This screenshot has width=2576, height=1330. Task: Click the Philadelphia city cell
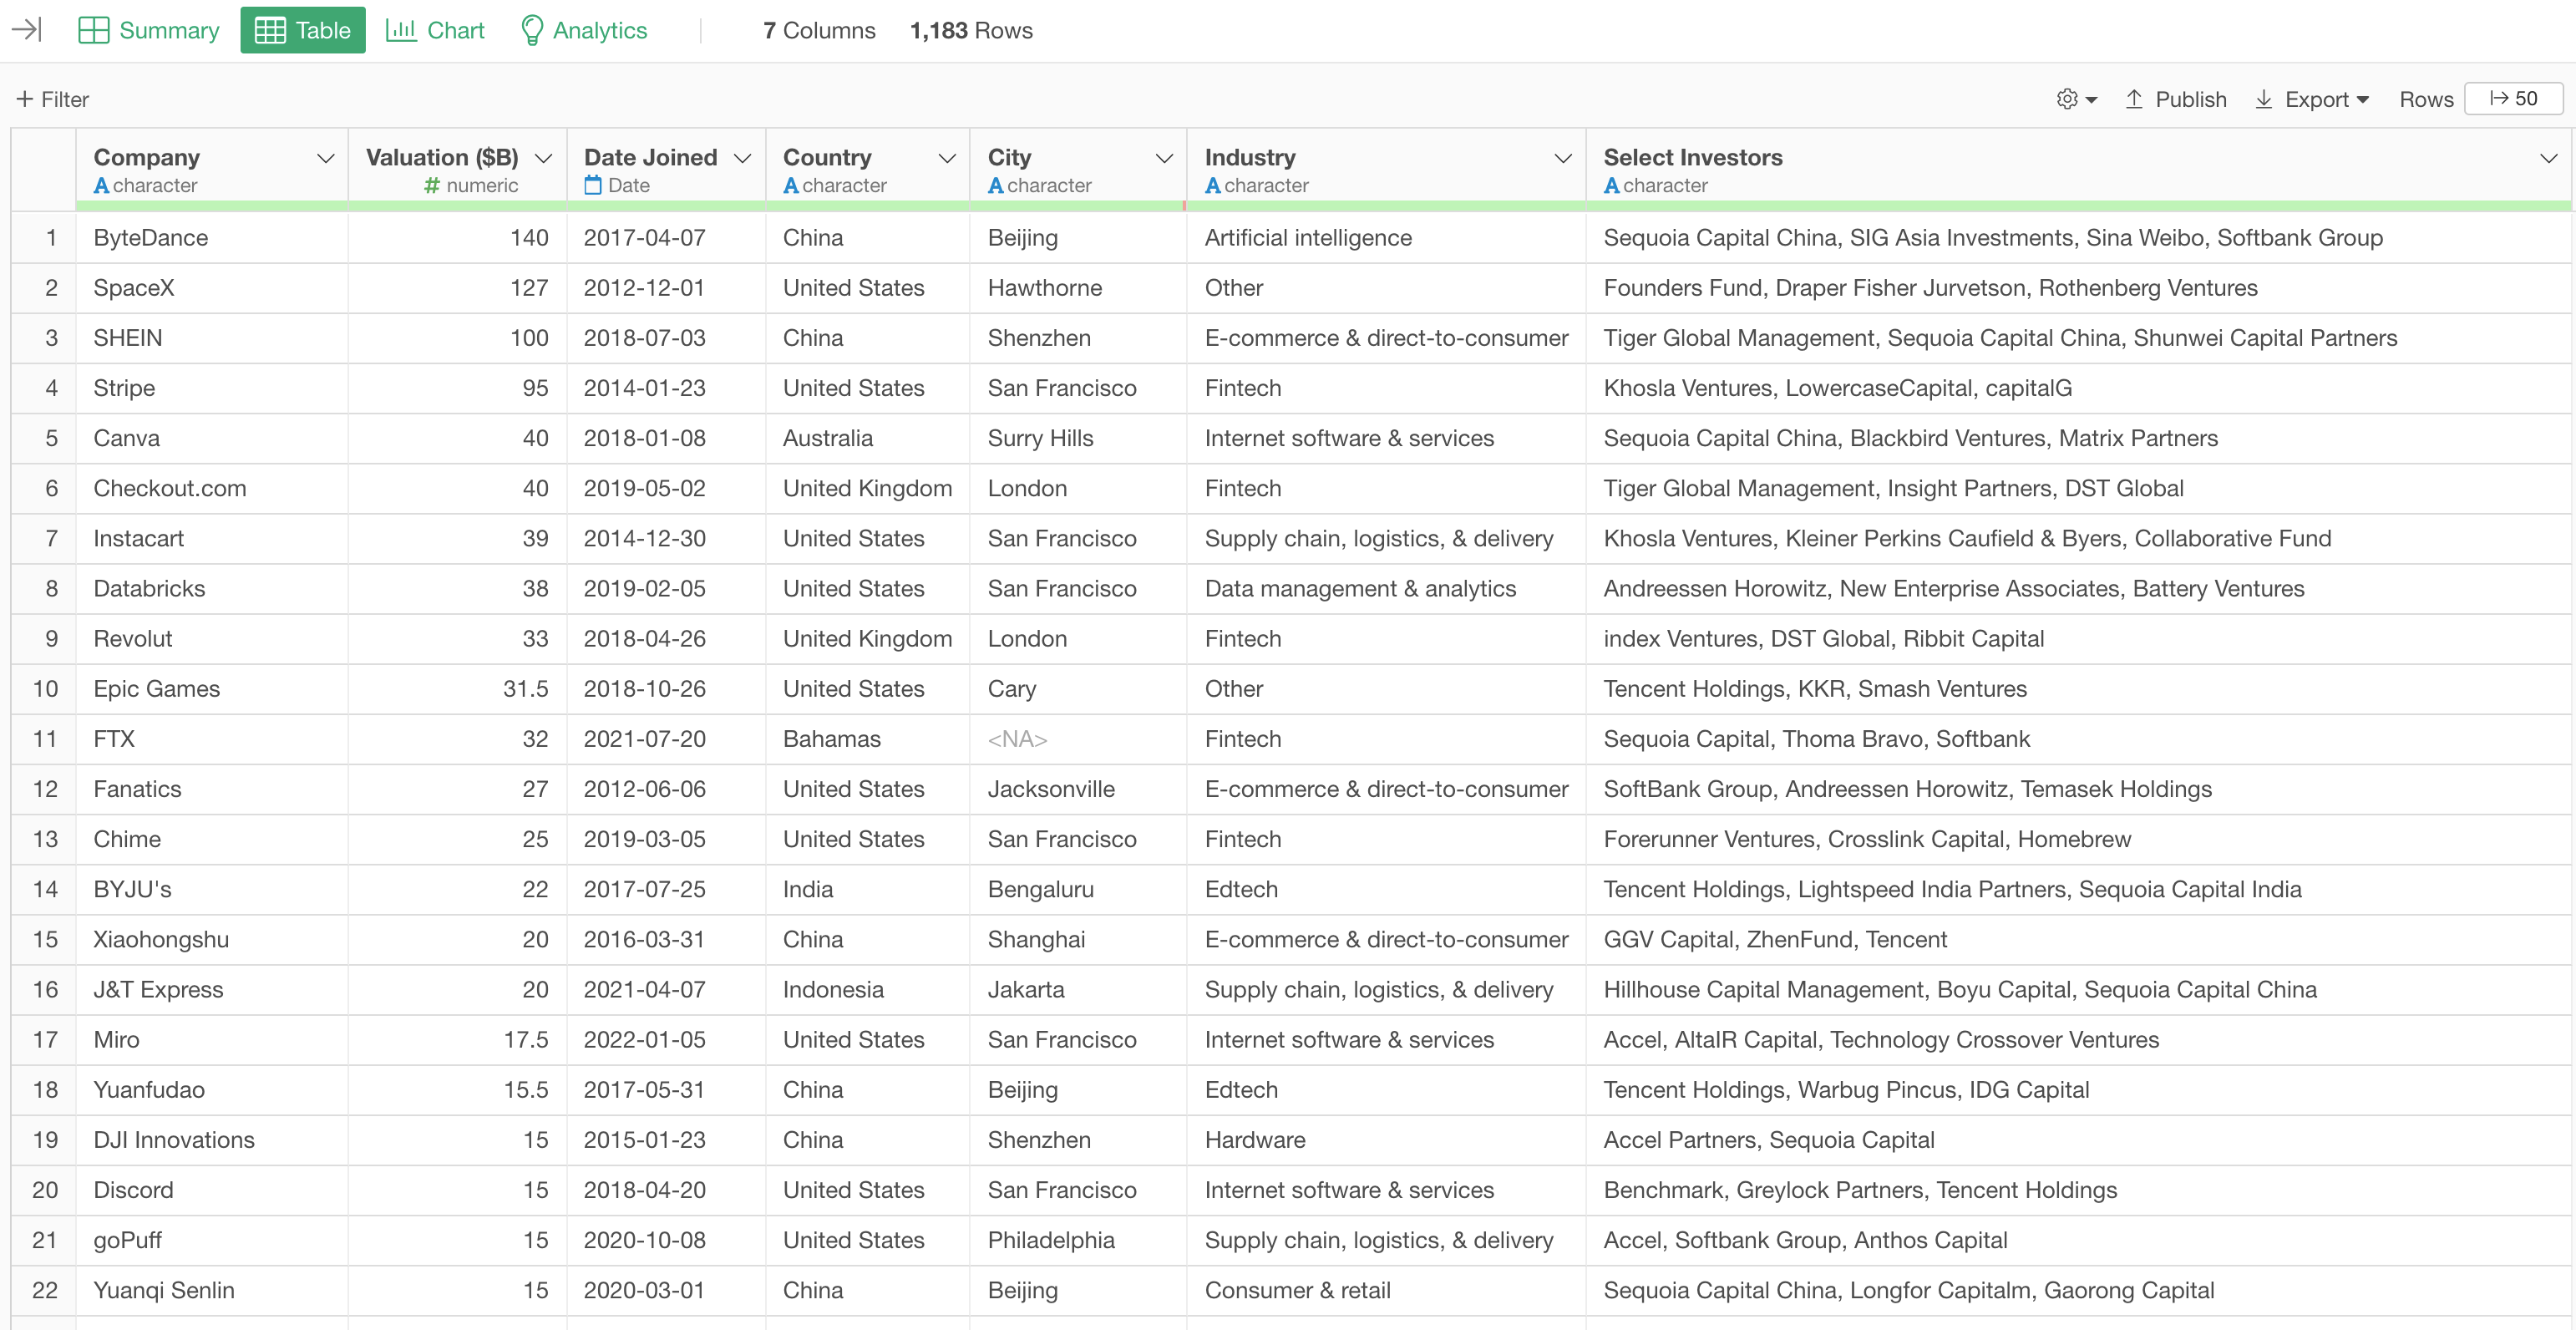[x=1079, y=1240]
